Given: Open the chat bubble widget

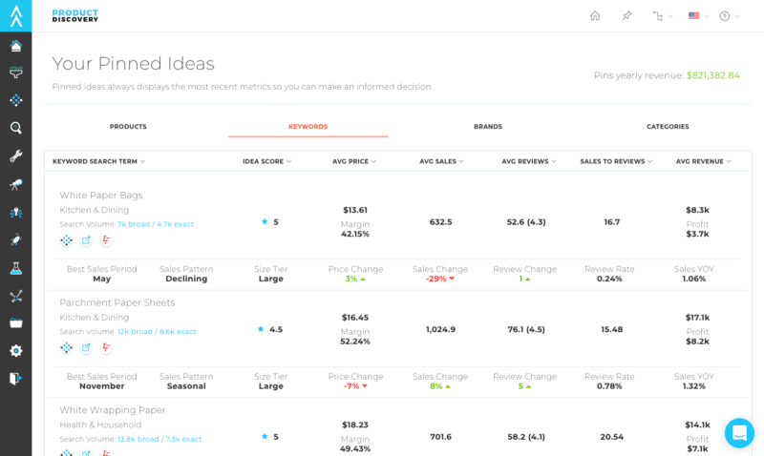Looking at the screenshot, I should [739, 433].
